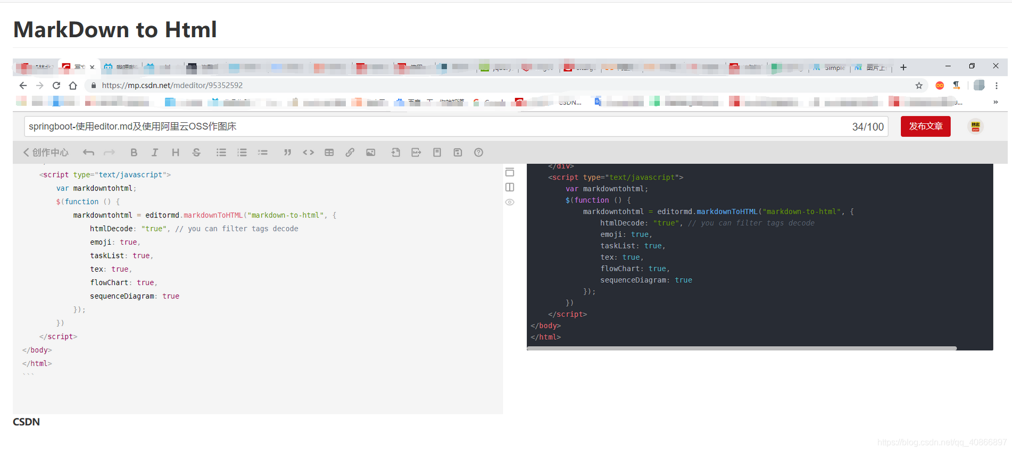Open the help question mark icon
The image size is (1012, 452).
coord(478,153)
